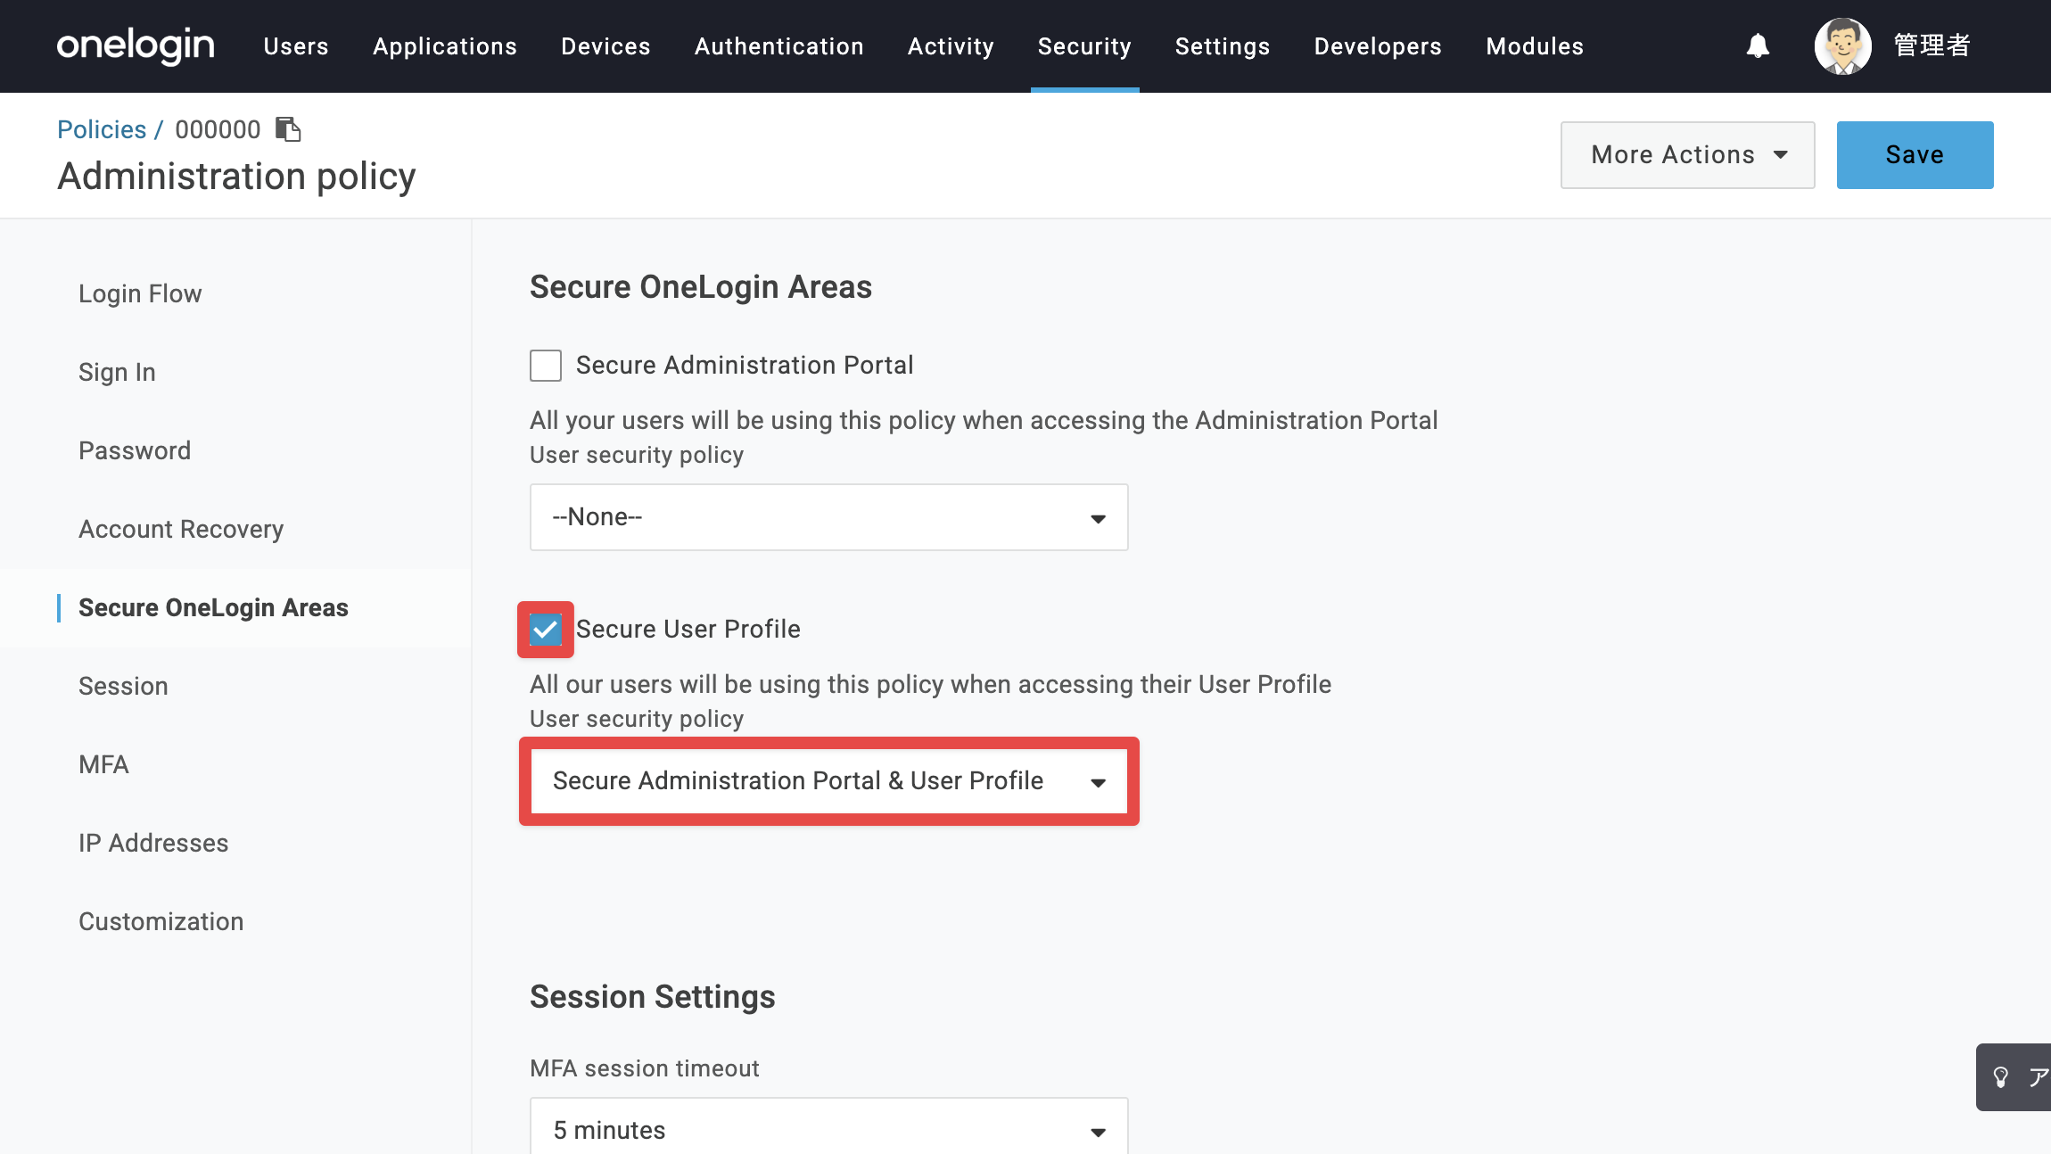Image resolution: width=2051 pixels, height=1154 pixels.
Task: Click the Session Settings heading
Action: click(x=653, y=996)
